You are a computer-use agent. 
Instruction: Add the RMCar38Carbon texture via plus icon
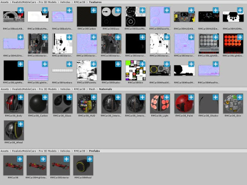pyautogui.click(x=94, y=10)
